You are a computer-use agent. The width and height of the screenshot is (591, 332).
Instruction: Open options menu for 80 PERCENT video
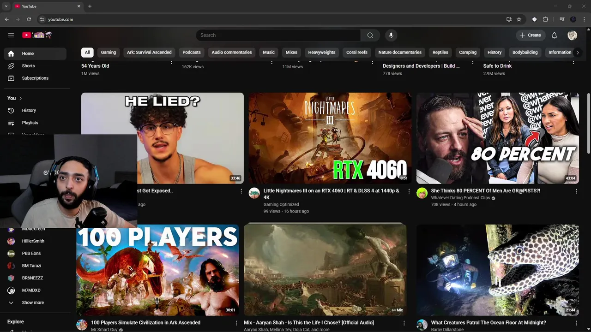click(576, 191)
